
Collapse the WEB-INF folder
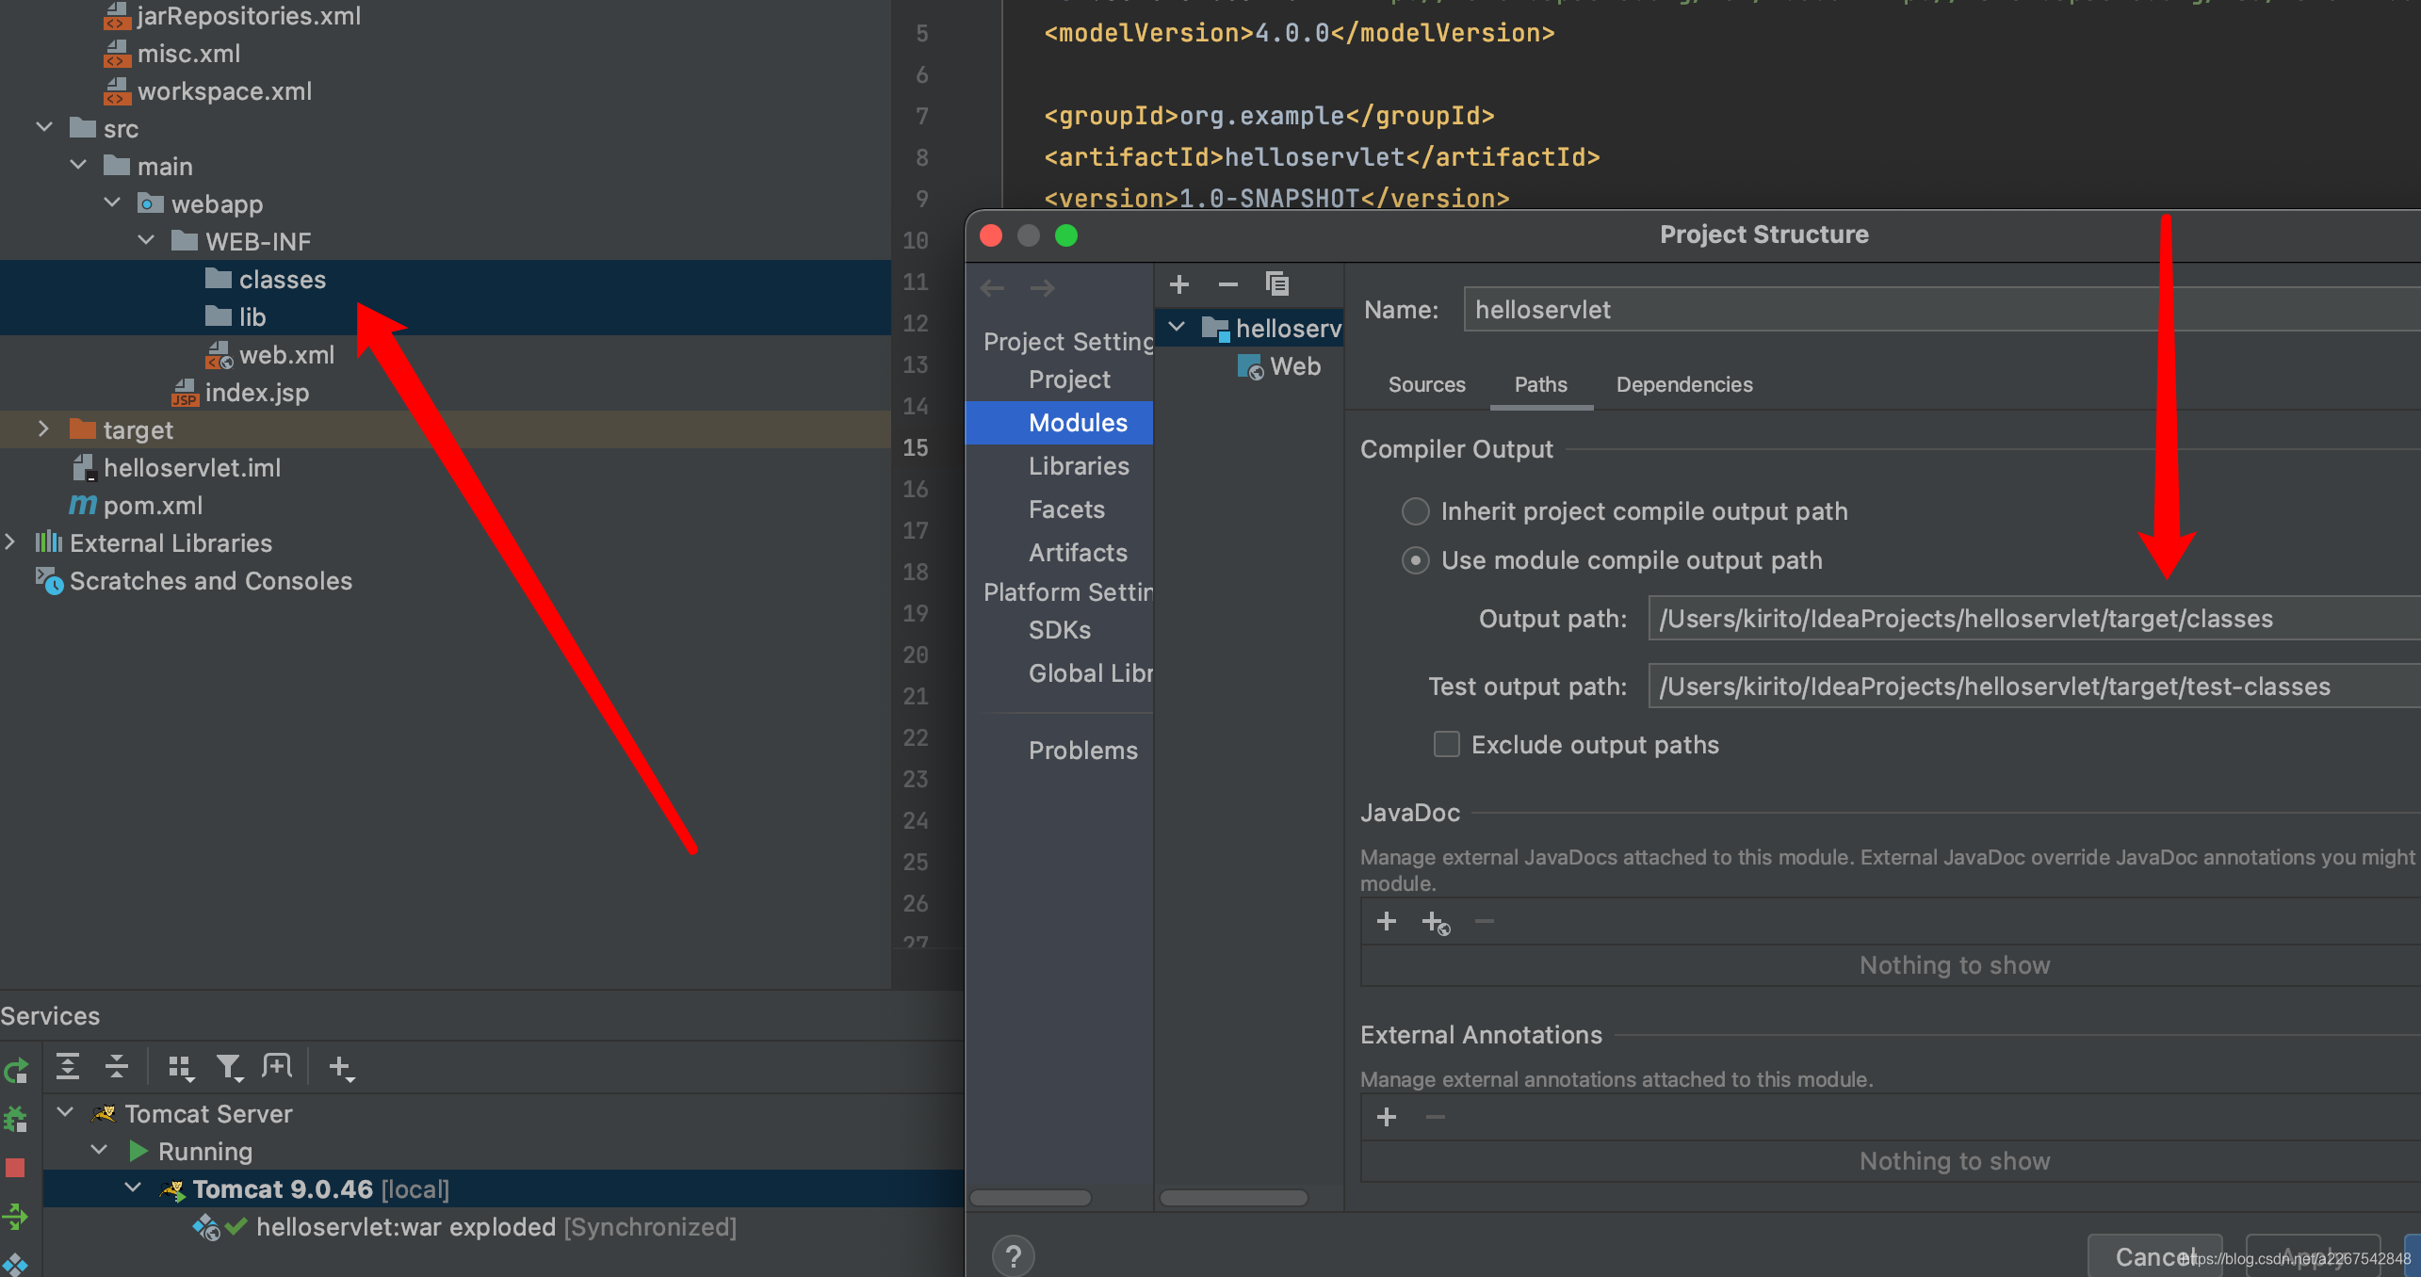click(146, 241)
